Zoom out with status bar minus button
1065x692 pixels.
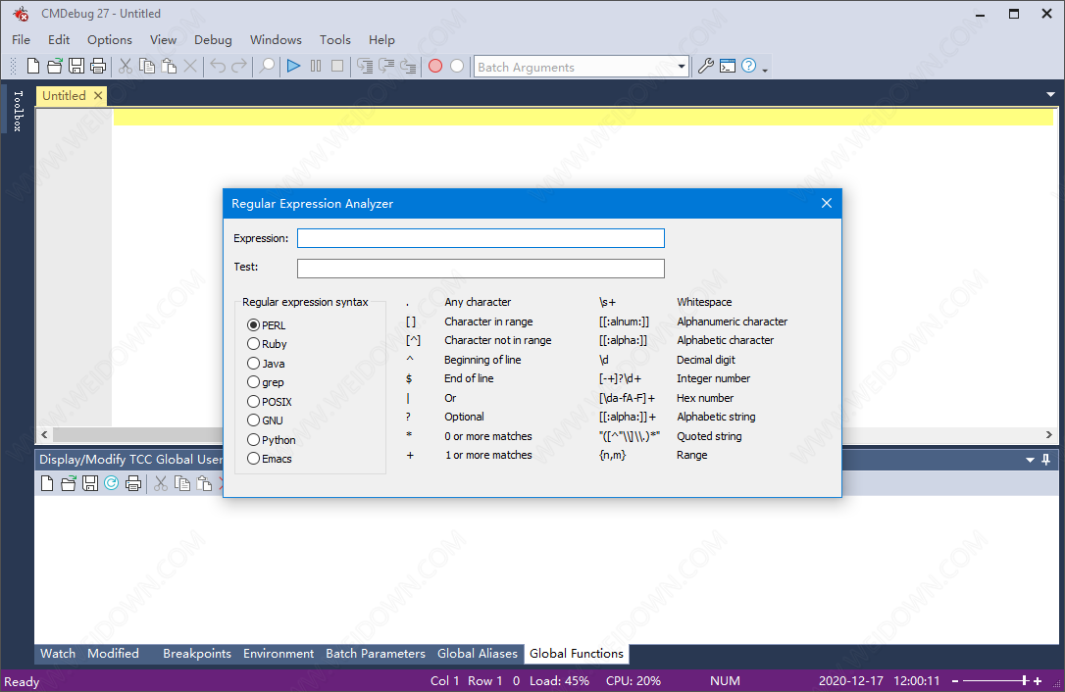[955, 680]
